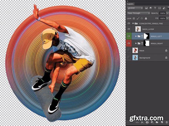Select the Background layer name
Image resolution: width=169 pixels, height=126 pixels.
pyautogui.click(x=145, y=58)
